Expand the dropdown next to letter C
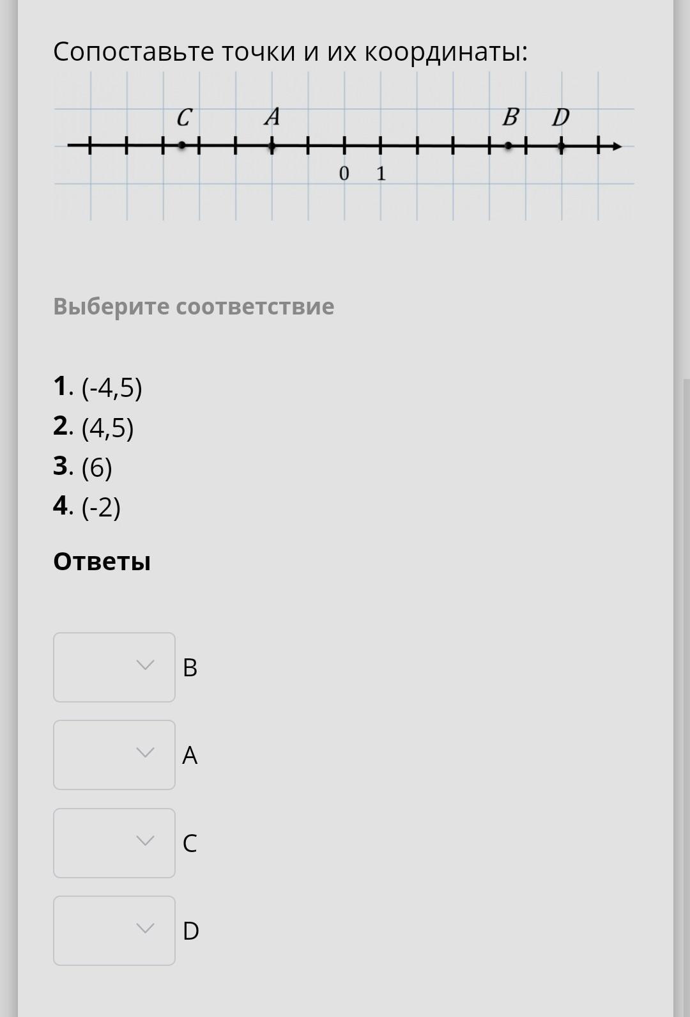This screenshot has height=1017, width=690. pos(114,842)
